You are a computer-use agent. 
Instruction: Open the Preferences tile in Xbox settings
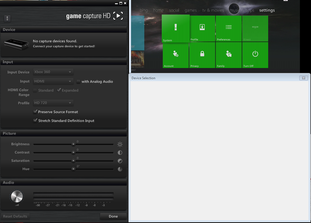(229, 28)
